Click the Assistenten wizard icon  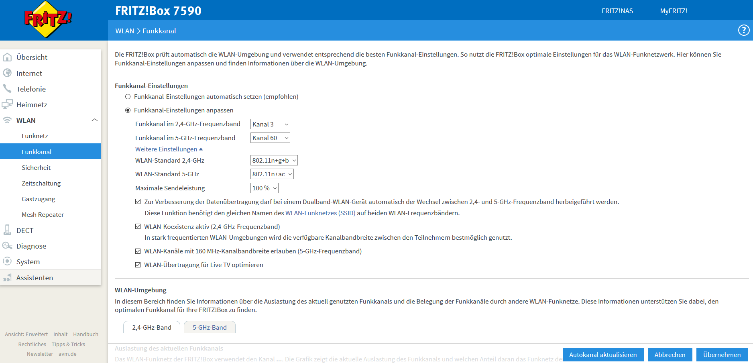point(7,277)
